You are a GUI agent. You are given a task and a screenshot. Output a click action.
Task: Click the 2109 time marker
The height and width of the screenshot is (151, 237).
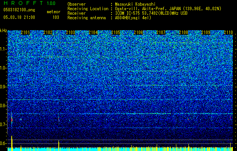click(x=206, y=32)
